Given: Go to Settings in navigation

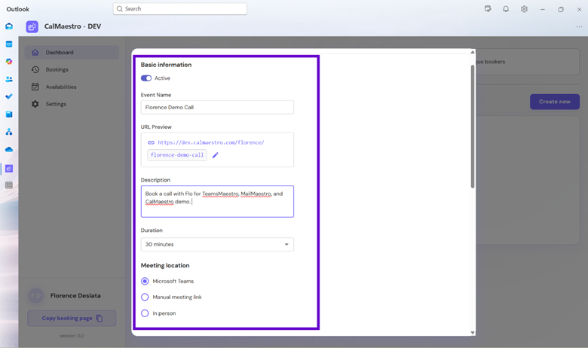Looking at the screenshot, I should [72, 104].
